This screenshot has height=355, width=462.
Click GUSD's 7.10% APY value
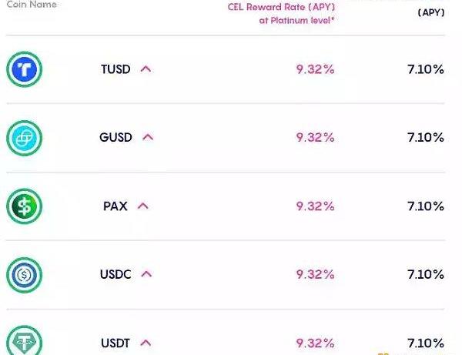(426, 138)
